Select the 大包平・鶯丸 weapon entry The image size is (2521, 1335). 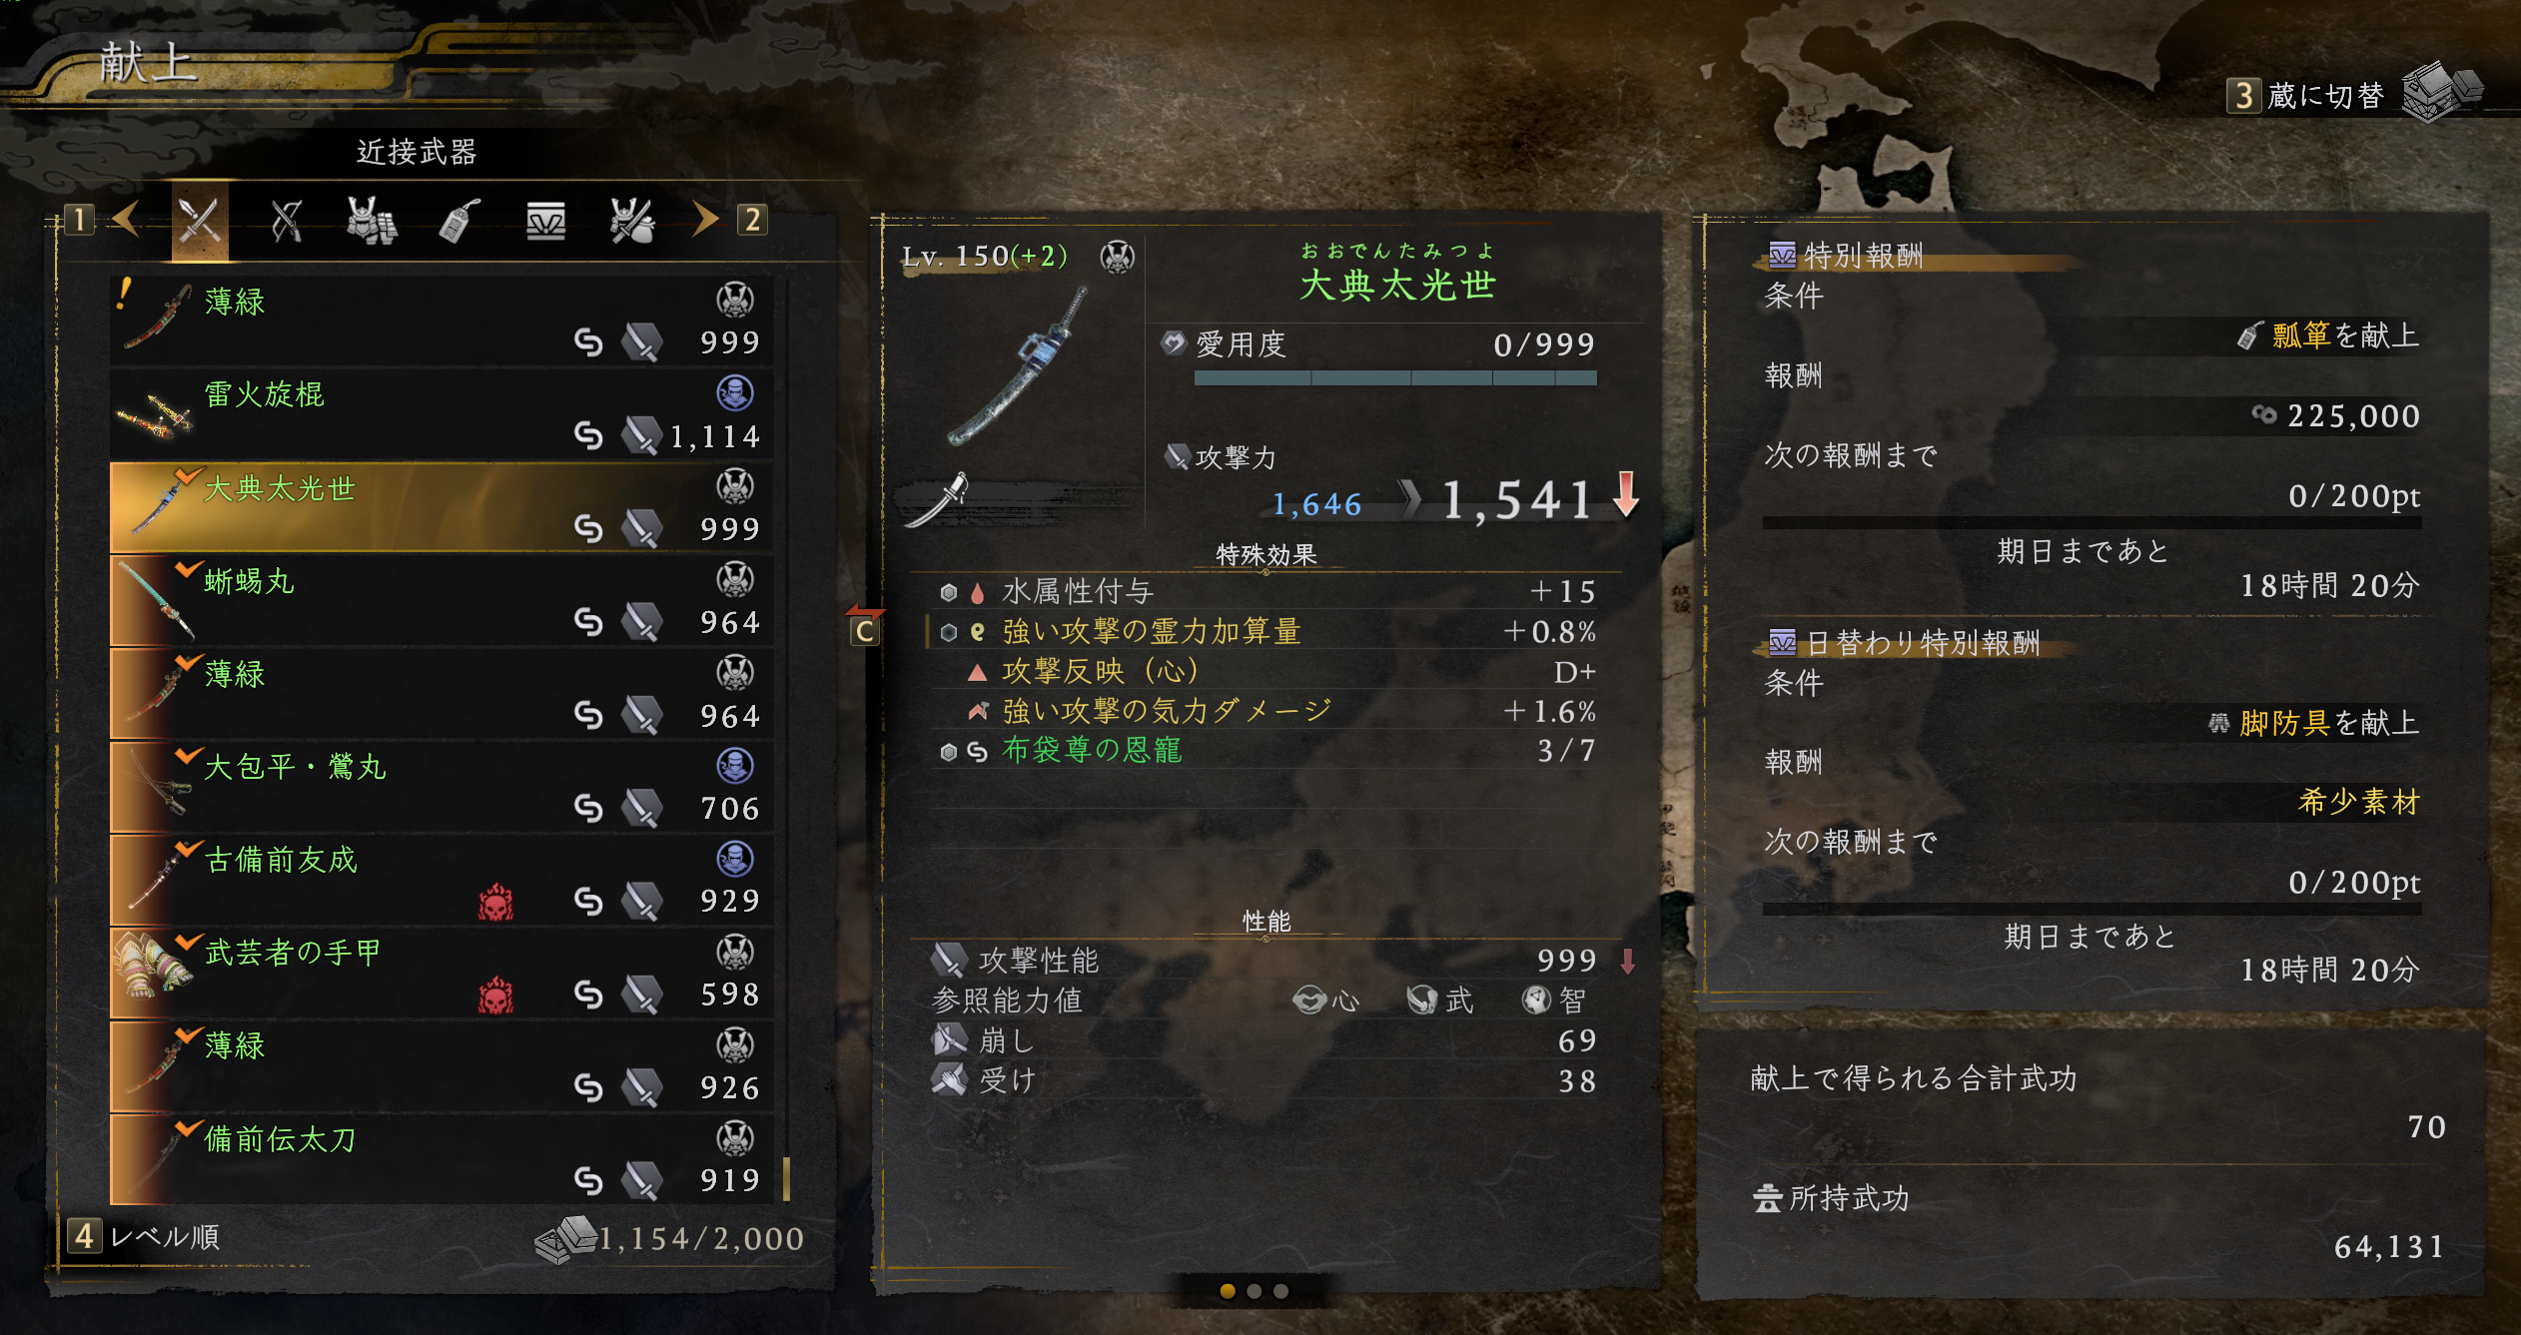(441, 787)
